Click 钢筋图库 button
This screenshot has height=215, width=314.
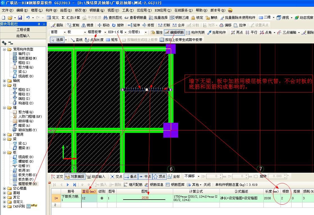[175, 185]
